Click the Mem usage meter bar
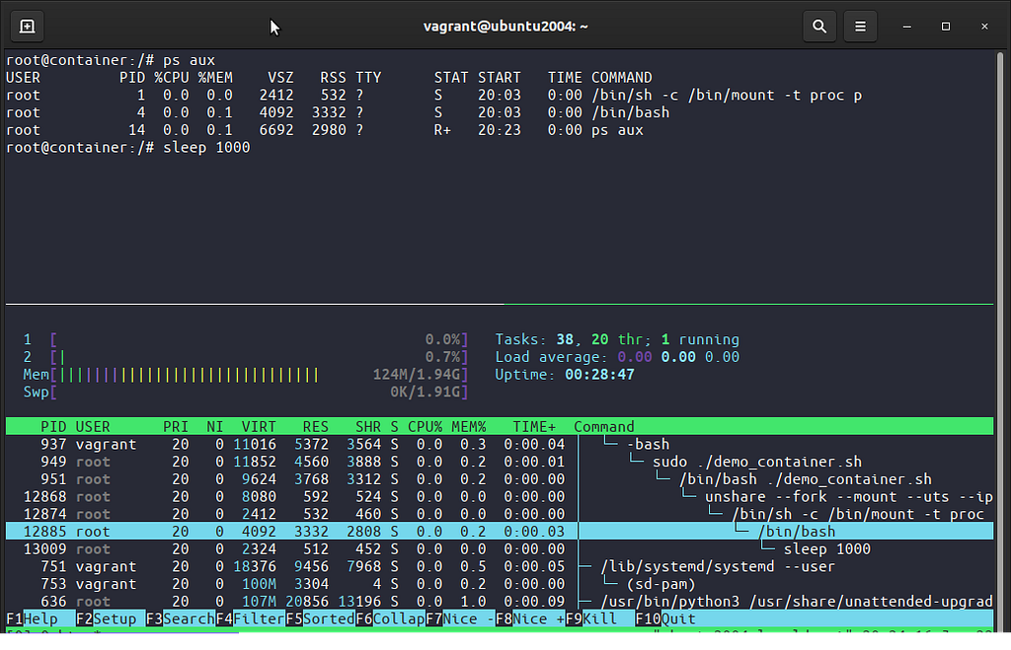 click(245, 374)
